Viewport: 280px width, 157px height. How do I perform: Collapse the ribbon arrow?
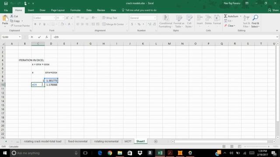277,31
